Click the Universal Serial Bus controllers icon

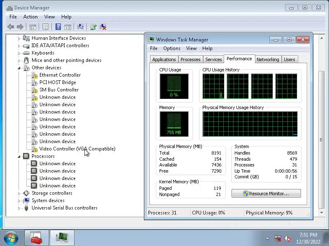click(26, 208)
